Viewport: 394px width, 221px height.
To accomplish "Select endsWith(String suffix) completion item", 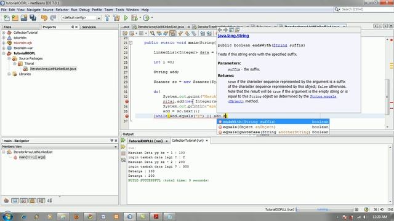I will (x=273, y=122).
